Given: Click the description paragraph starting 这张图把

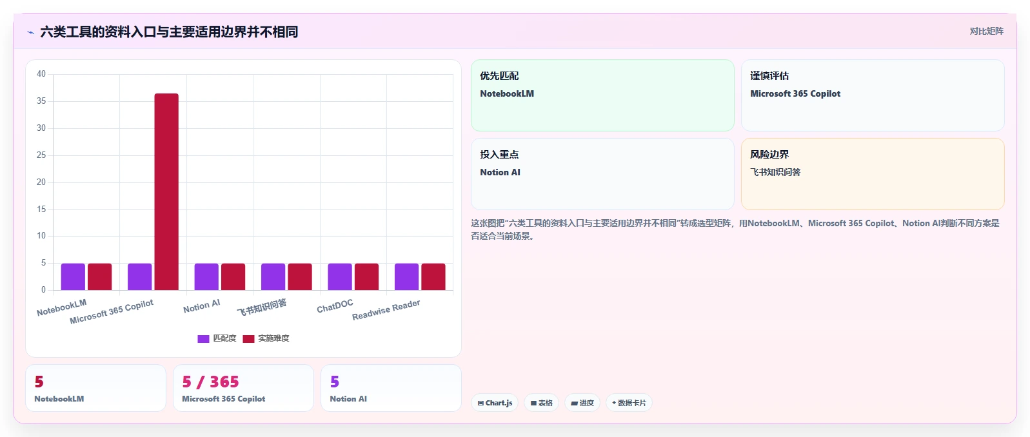Looking at the screenshot, I should pyautogui.click(x=735, y=229).
